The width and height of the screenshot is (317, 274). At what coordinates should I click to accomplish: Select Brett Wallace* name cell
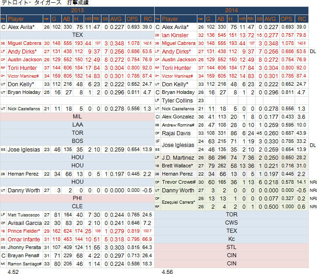click(179, 166)
